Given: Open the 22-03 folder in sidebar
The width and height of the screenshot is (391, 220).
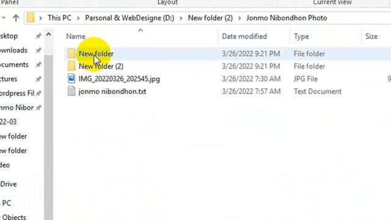Looking at the screenshot, I should 8,122.
